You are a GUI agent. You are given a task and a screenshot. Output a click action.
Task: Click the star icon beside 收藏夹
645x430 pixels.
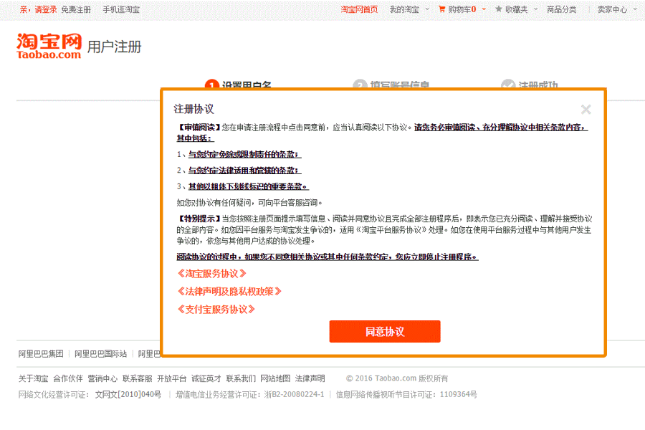[x=499, y=9]
